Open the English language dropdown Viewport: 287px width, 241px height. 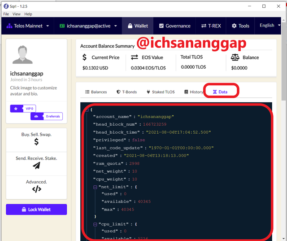(270, 25)
